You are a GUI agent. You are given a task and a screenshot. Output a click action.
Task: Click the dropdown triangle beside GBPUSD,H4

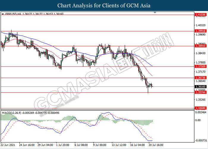pos(3,14)
